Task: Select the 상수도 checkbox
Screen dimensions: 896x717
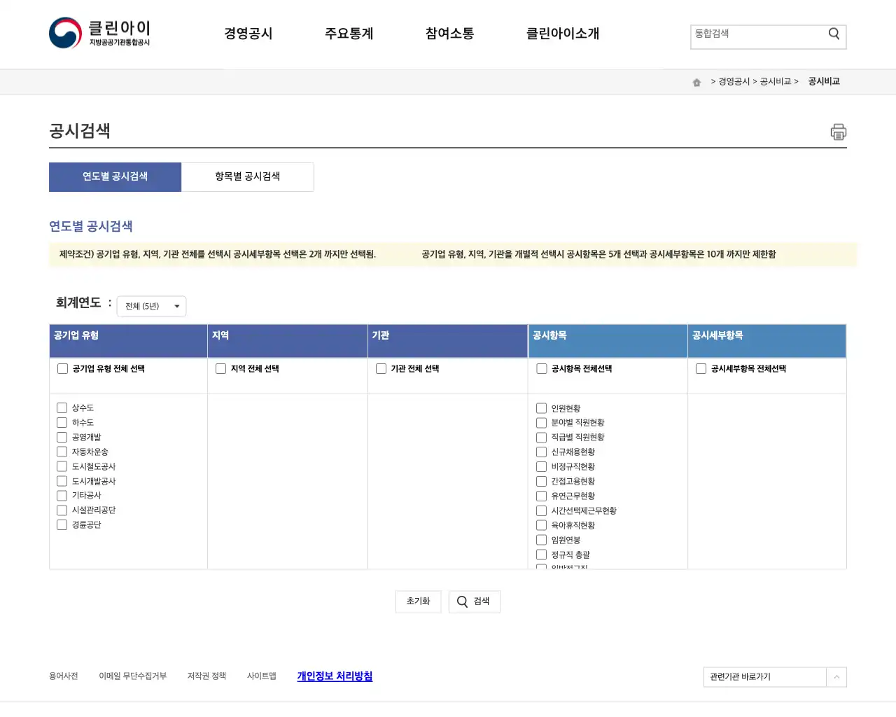Action: click(x=62, y=408)
